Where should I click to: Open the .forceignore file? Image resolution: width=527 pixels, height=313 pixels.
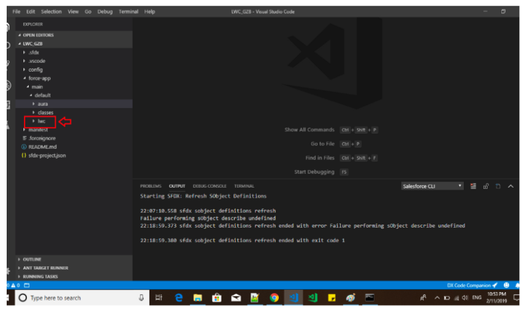pyautogui.click(x=74, y=138)
